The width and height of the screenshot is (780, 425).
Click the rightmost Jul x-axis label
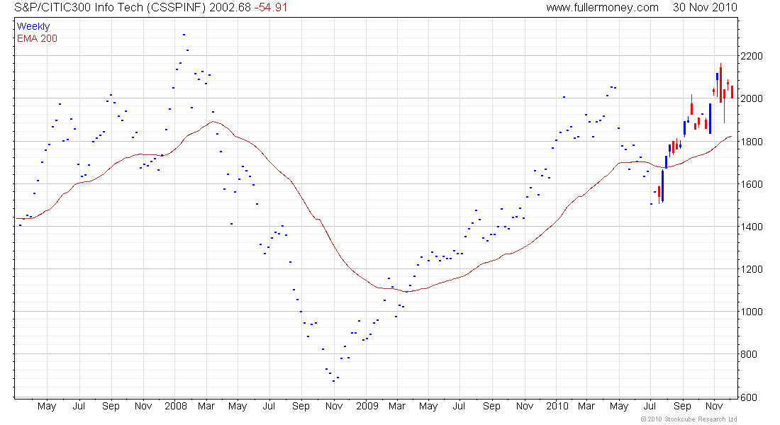pyautogui.click(x=650, y=406)
